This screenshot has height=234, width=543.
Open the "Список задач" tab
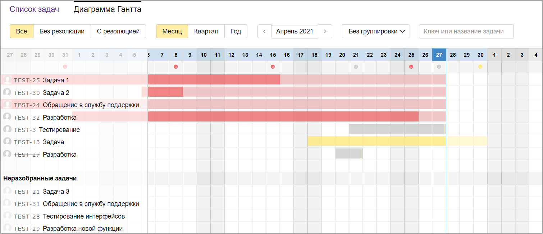[34, 9]
